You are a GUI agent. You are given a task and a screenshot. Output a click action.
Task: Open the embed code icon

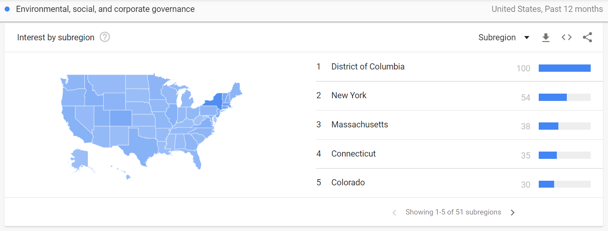pyautogui.click(x=566, y=37)
